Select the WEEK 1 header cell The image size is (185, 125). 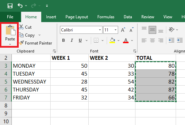(69, 58)
